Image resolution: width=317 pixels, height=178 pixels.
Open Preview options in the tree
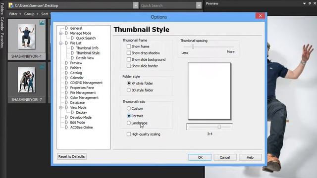coord(76,63)
